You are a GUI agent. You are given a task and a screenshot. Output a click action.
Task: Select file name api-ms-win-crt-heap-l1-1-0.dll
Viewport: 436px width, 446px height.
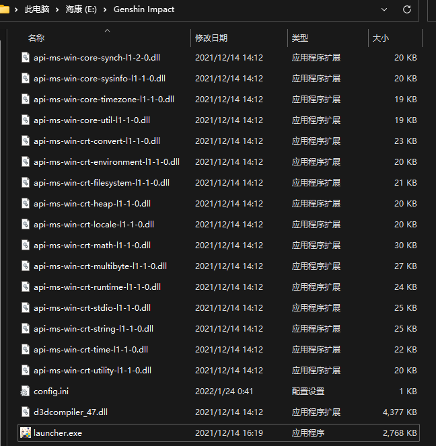92,204
